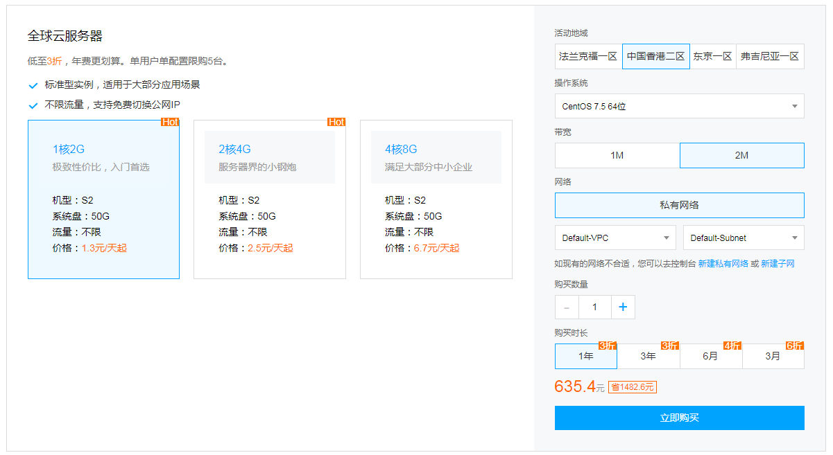Screen dimensions: 833x455
Task: Select 中国香港二区 region
Action: (655, 57)
